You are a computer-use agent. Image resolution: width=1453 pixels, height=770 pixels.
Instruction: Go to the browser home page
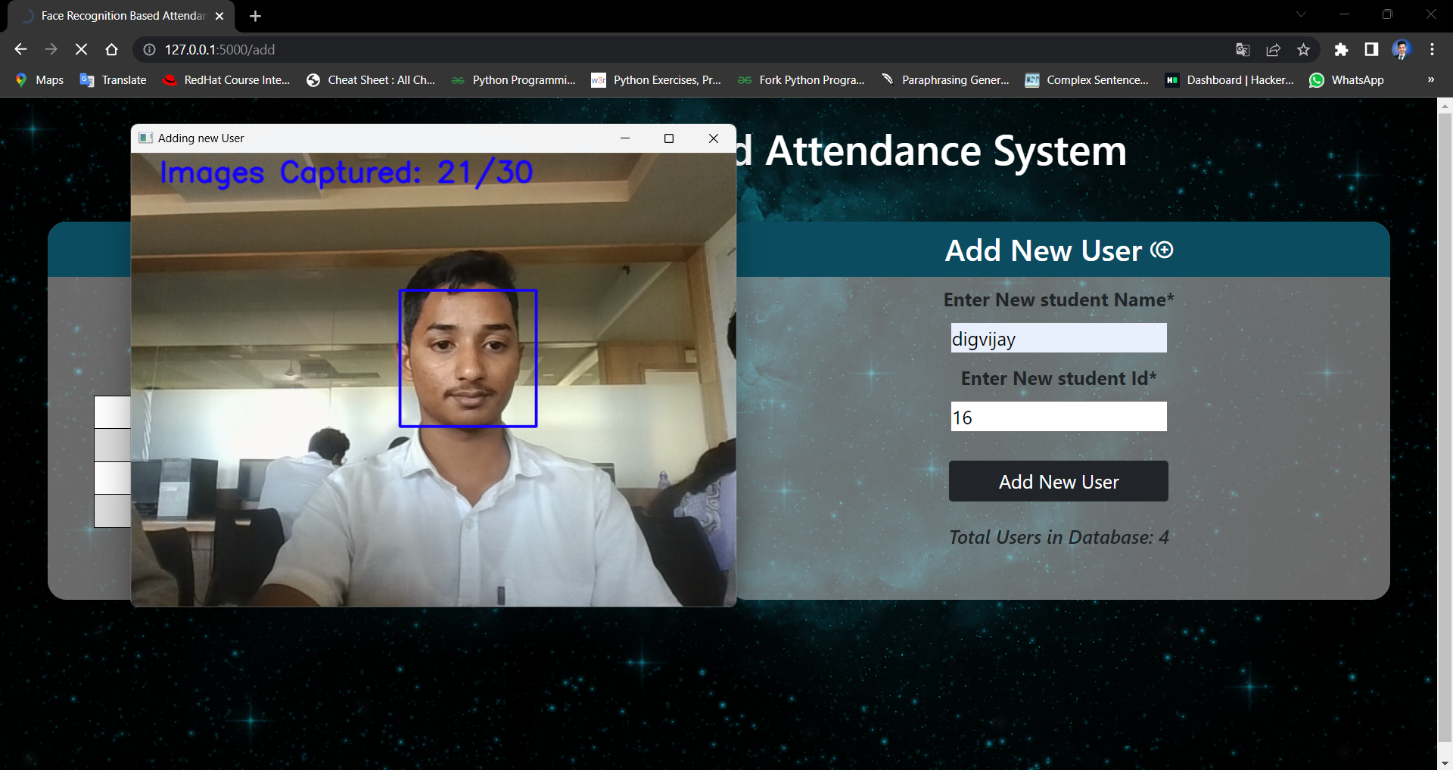[x=111, y=49]
